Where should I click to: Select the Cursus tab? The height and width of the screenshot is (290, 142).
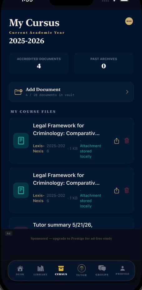[61, 271]
